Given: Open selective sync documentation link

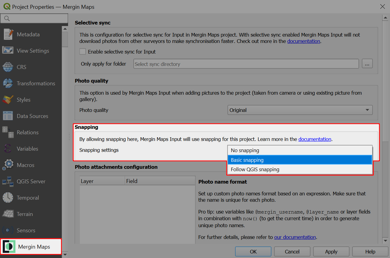Looking at the screenshot, I should tap(303, 41).
